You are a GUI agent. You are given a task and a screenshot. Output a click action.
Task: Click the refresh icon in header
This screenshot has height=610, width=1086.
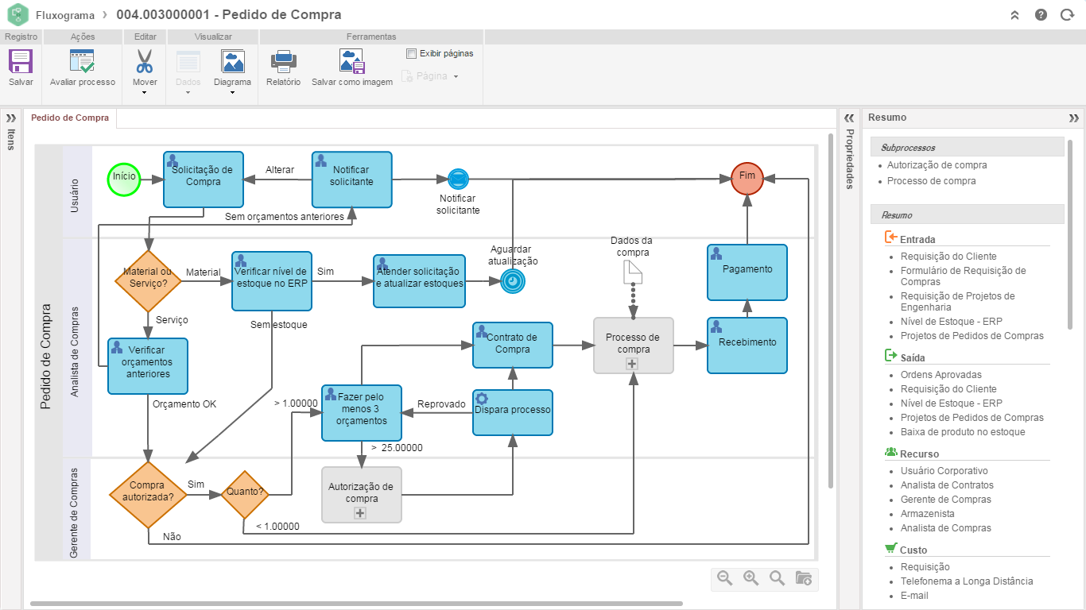[x=1066, y=15]
